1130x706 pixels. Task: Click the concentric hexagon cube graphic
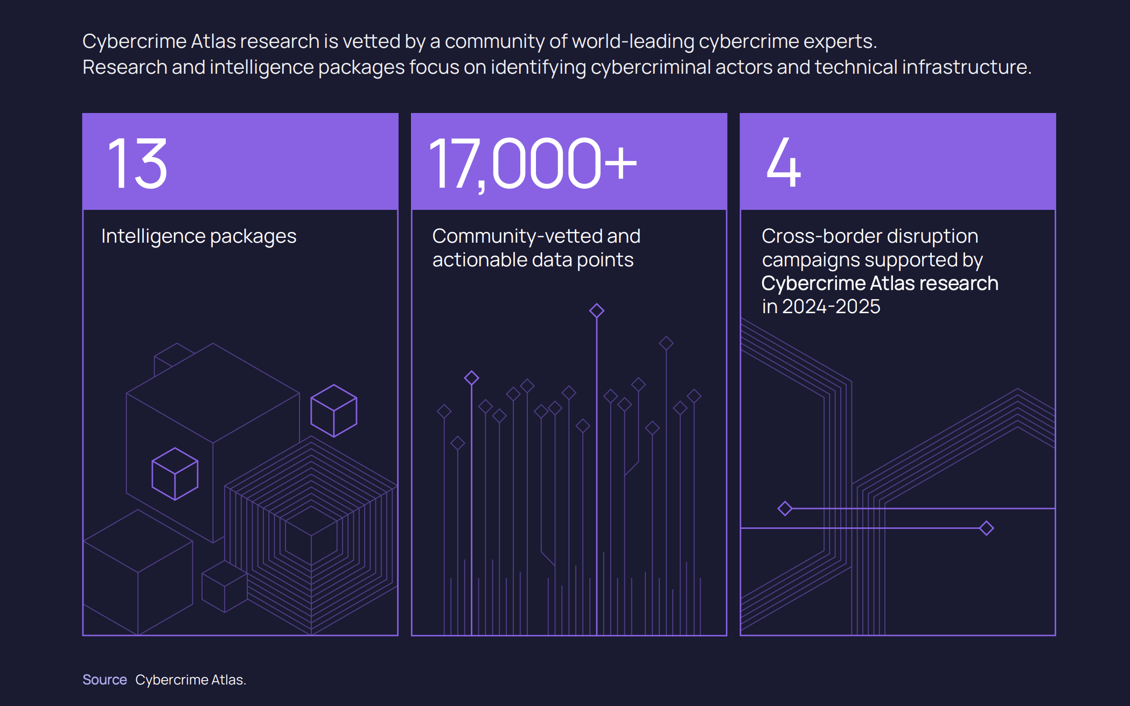click(311, 535)
